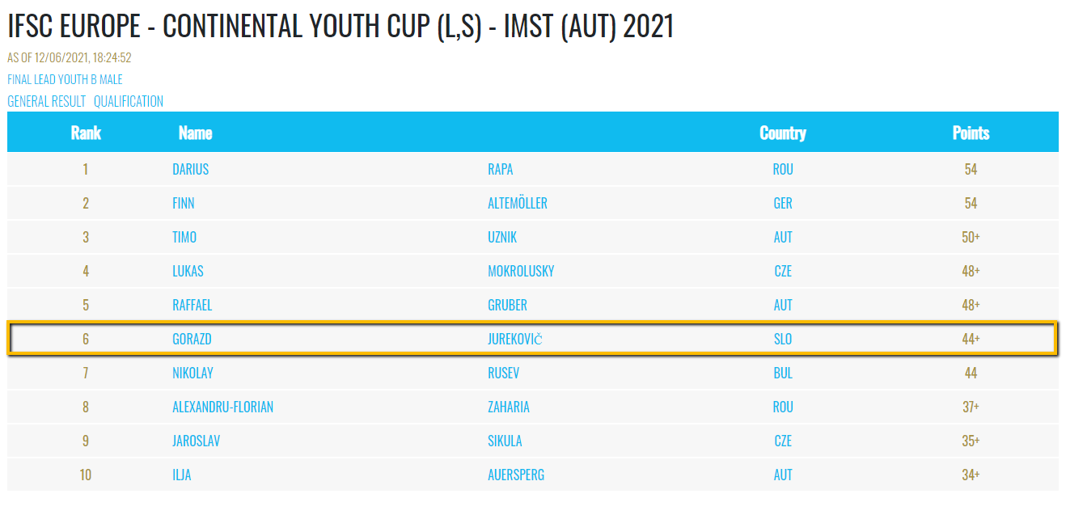Viewport: 1066px width, 515px height.
Task: Click the highlighted surname Jurekovič
Action: tap(514, 339)
